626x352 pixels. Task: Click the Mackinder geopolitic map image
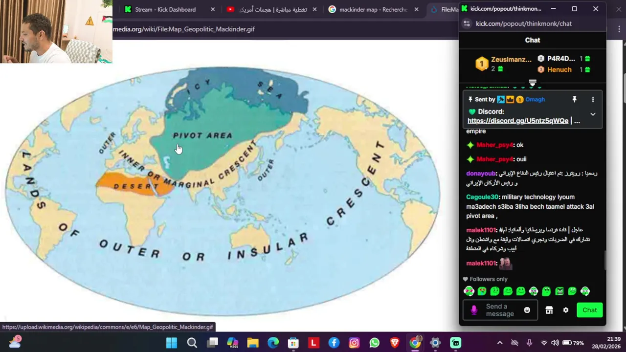click(223, 191)
